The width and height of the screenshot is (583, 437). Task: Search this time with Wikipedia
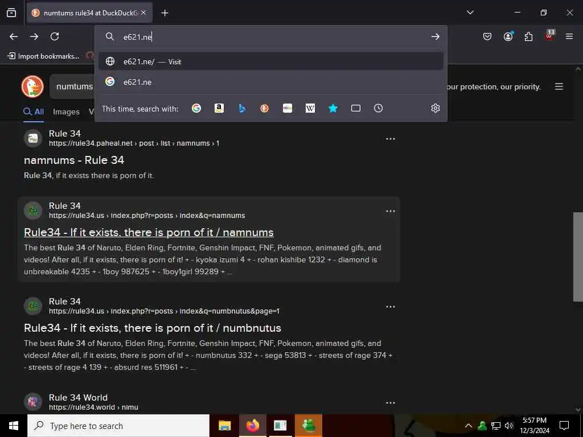pyautogui.click(x=310, y=108)
